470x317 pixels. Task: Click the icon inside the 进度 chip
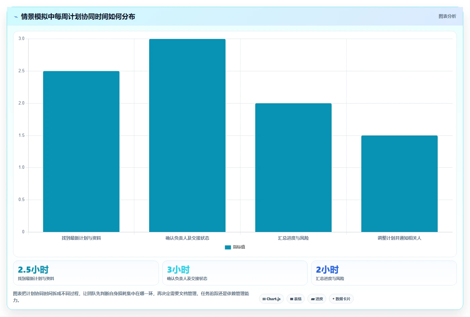[x=312, y=299]
